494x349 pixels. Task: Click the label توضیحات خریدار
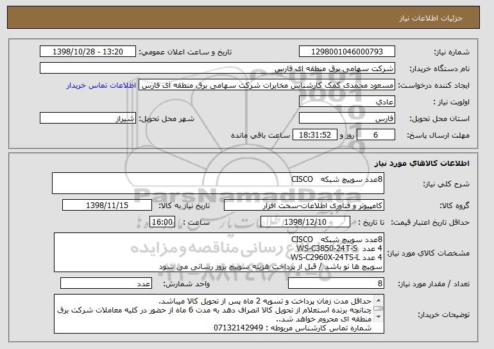click(x=443, y=314)
